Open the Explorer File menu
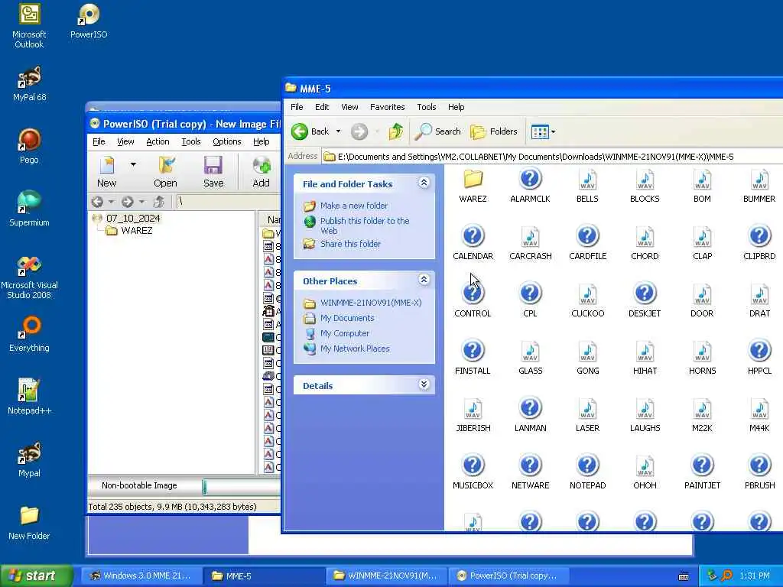Viewport: 783px width, 587px height. [x=297, y=107]
